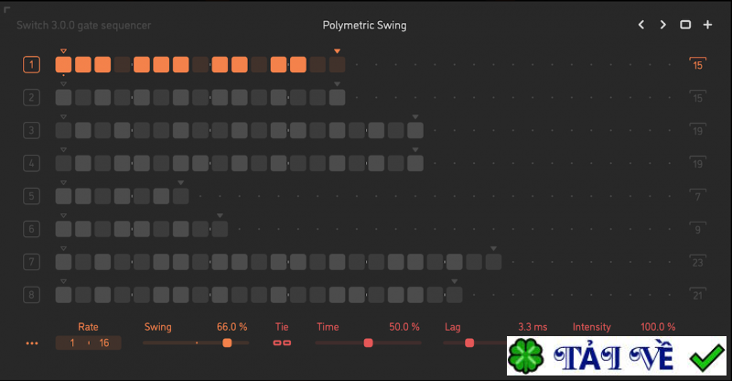The image size is (732, 381).
Task: Click the Swing slider handle
Action: pos(227,343)
